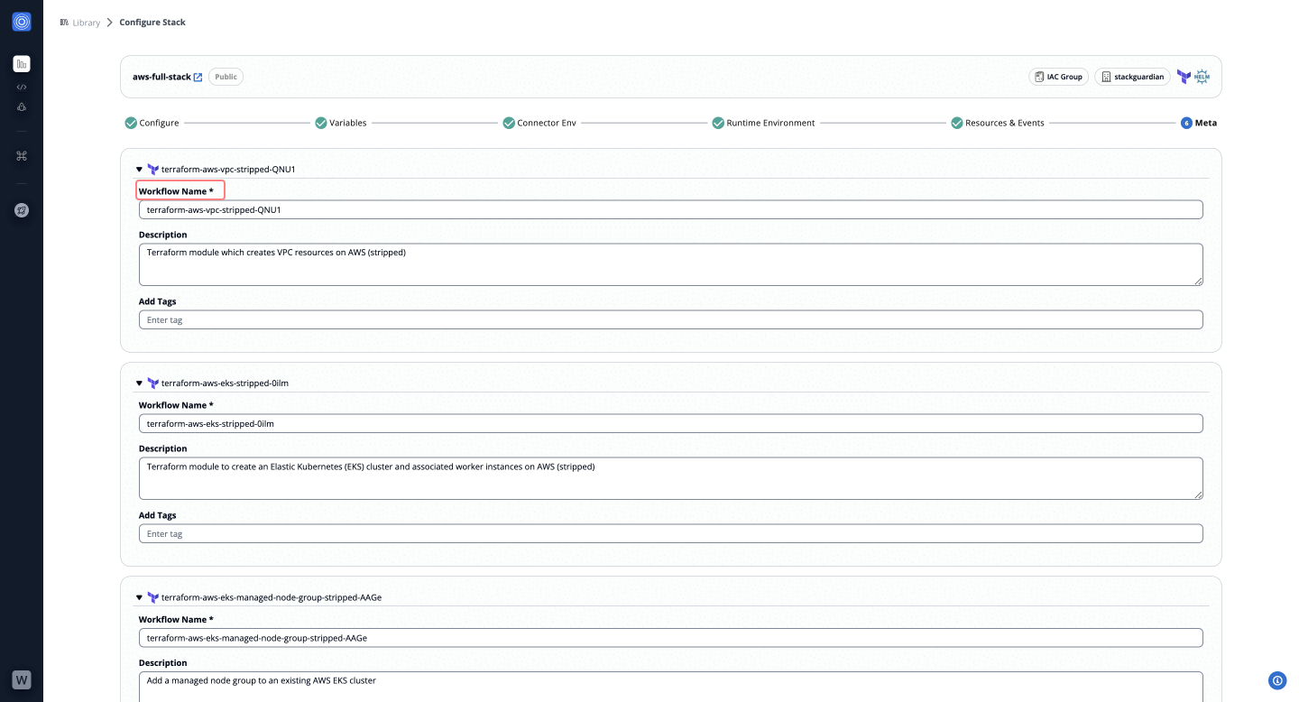The width and height of the screenshot is (1299, 702).
Task: Click Add Tags field for VPC workflow
Action: tap(670, 319)
